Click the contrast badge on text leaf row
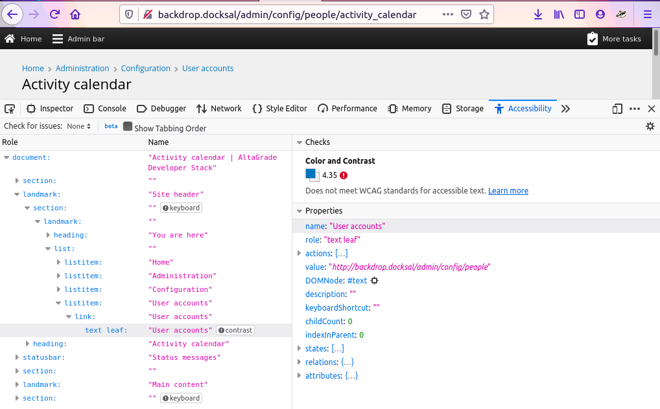 click(x=235, y=331)
